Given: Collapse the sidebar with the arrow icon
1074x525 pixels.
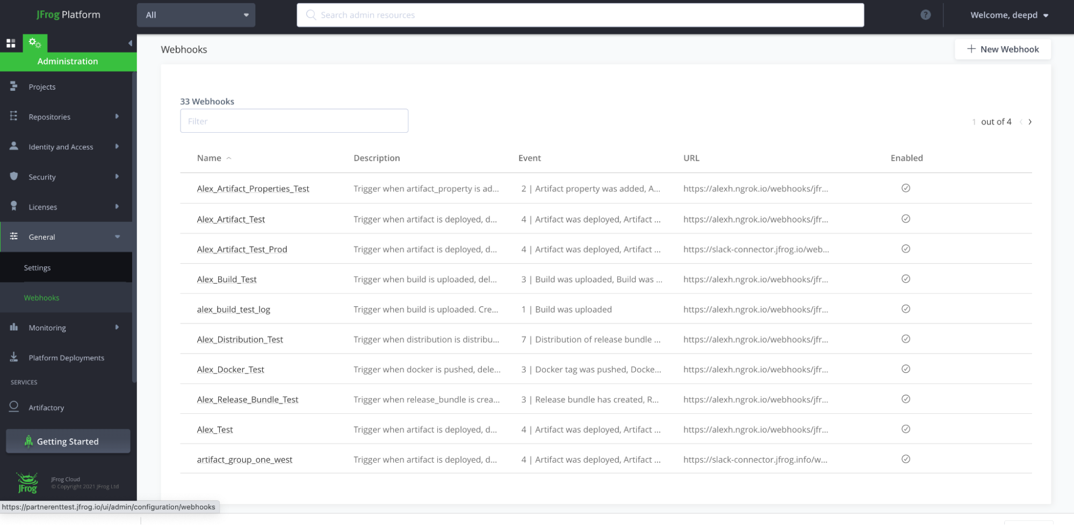Looking at the screenshot, I should (130, 43).
